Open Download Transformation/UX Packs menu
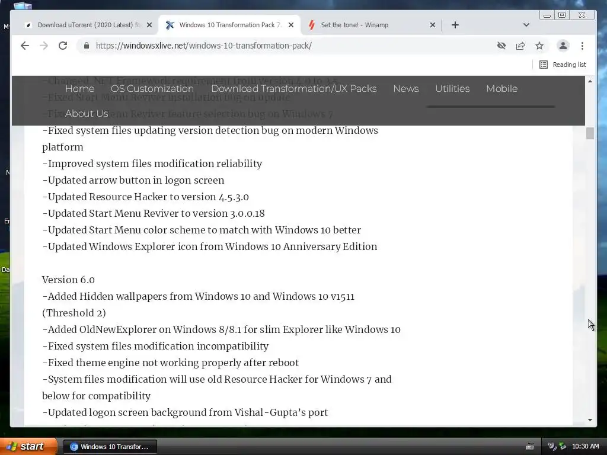The width and height of the screenshot is (607, 455). [x=294, y=89]
